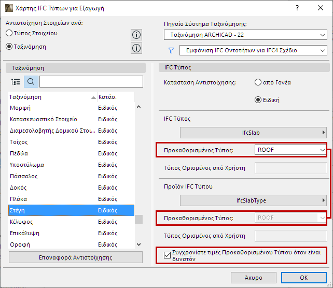Select the Υποστύλωμα row

pyautogui.click(x=71, y=165)
